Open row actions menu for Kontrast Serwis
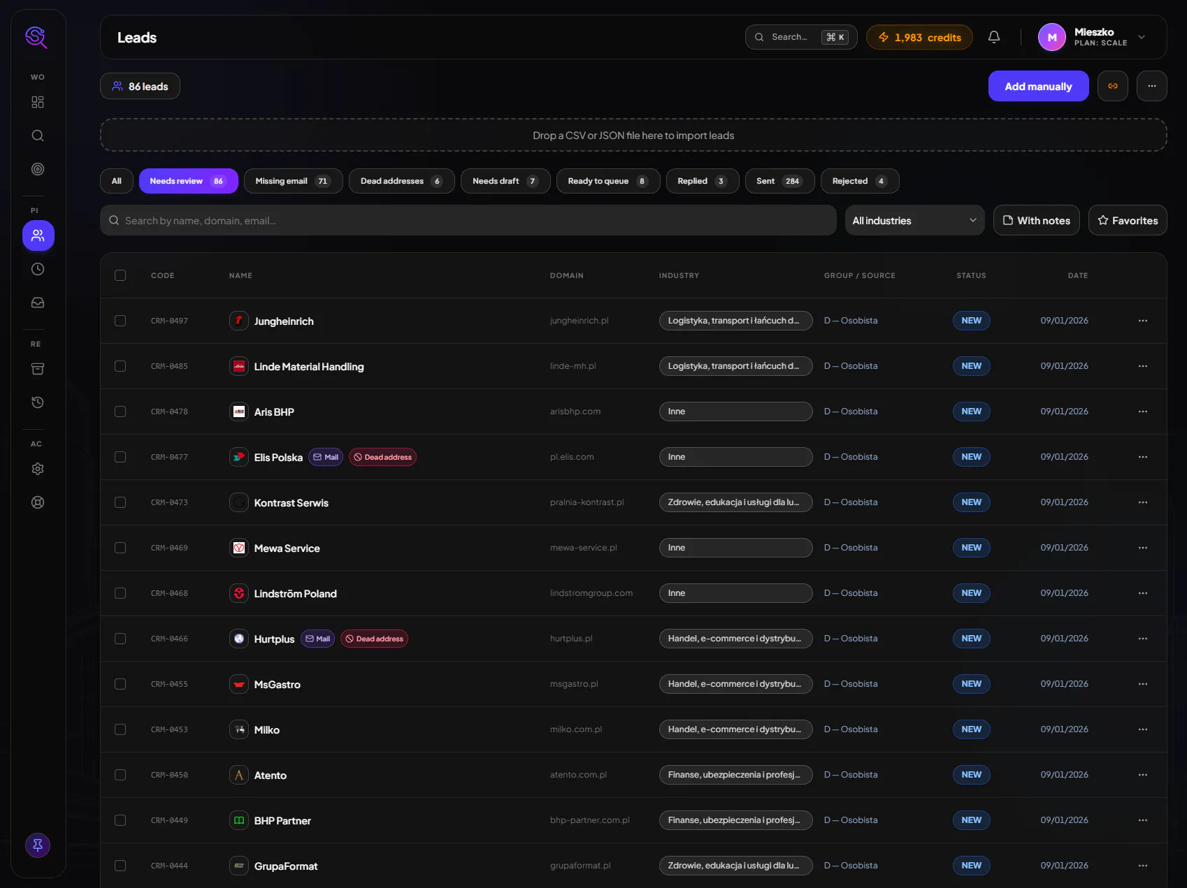Screen dimensions: 1187x888 (1143, 502)
